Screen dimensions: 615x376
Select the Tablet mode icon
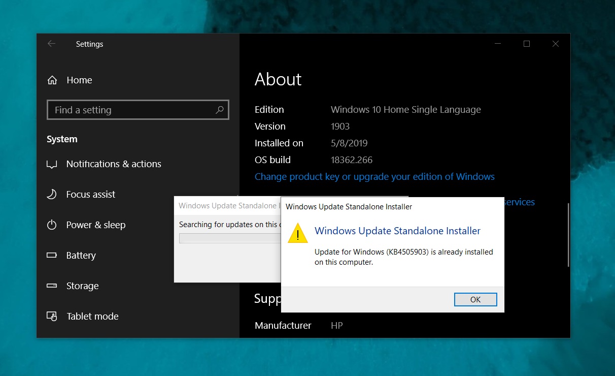(51, 316)
